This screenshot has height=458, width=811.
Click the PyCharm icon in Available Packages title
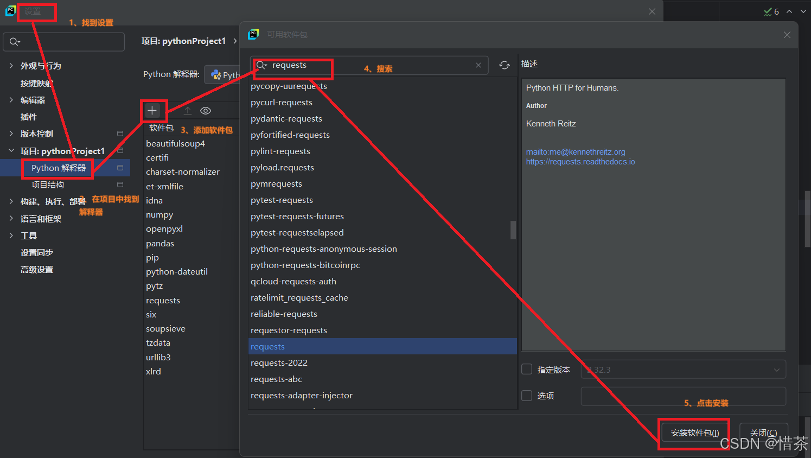click(x=253, y=34)
